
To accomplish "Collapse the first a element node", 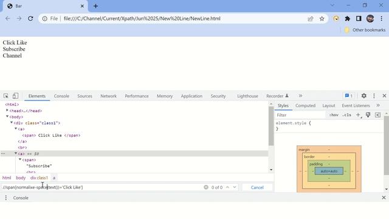I will pyautogui.click(x=16, y=129).
